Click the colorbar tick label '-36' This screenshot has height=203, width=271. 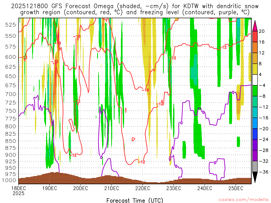tap(264, 172)
